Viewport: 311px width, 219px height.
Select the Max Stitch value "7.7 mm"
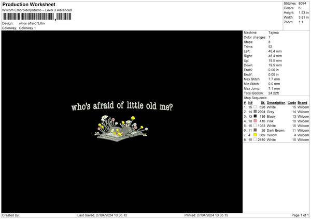tap(274, 79)
